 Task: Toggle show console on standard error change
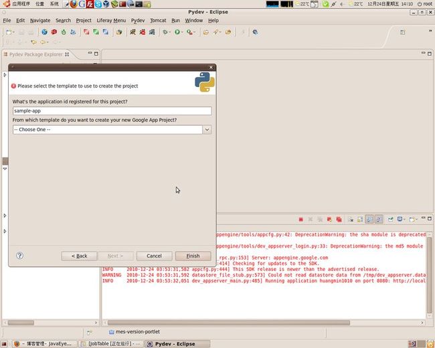(x=379, y=220)
